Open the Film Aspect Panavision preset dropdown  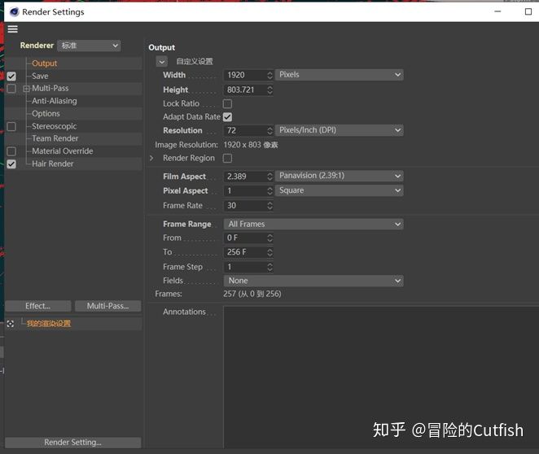[x=340, y=177]
